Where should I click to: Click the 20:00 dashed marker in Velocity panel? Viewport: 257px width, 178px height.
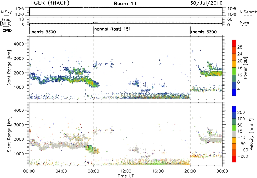(x=190, y=134)
